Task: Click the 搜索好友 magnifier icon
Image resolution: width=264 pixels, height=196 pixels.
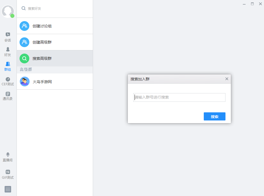Action: tap(24, 8)
